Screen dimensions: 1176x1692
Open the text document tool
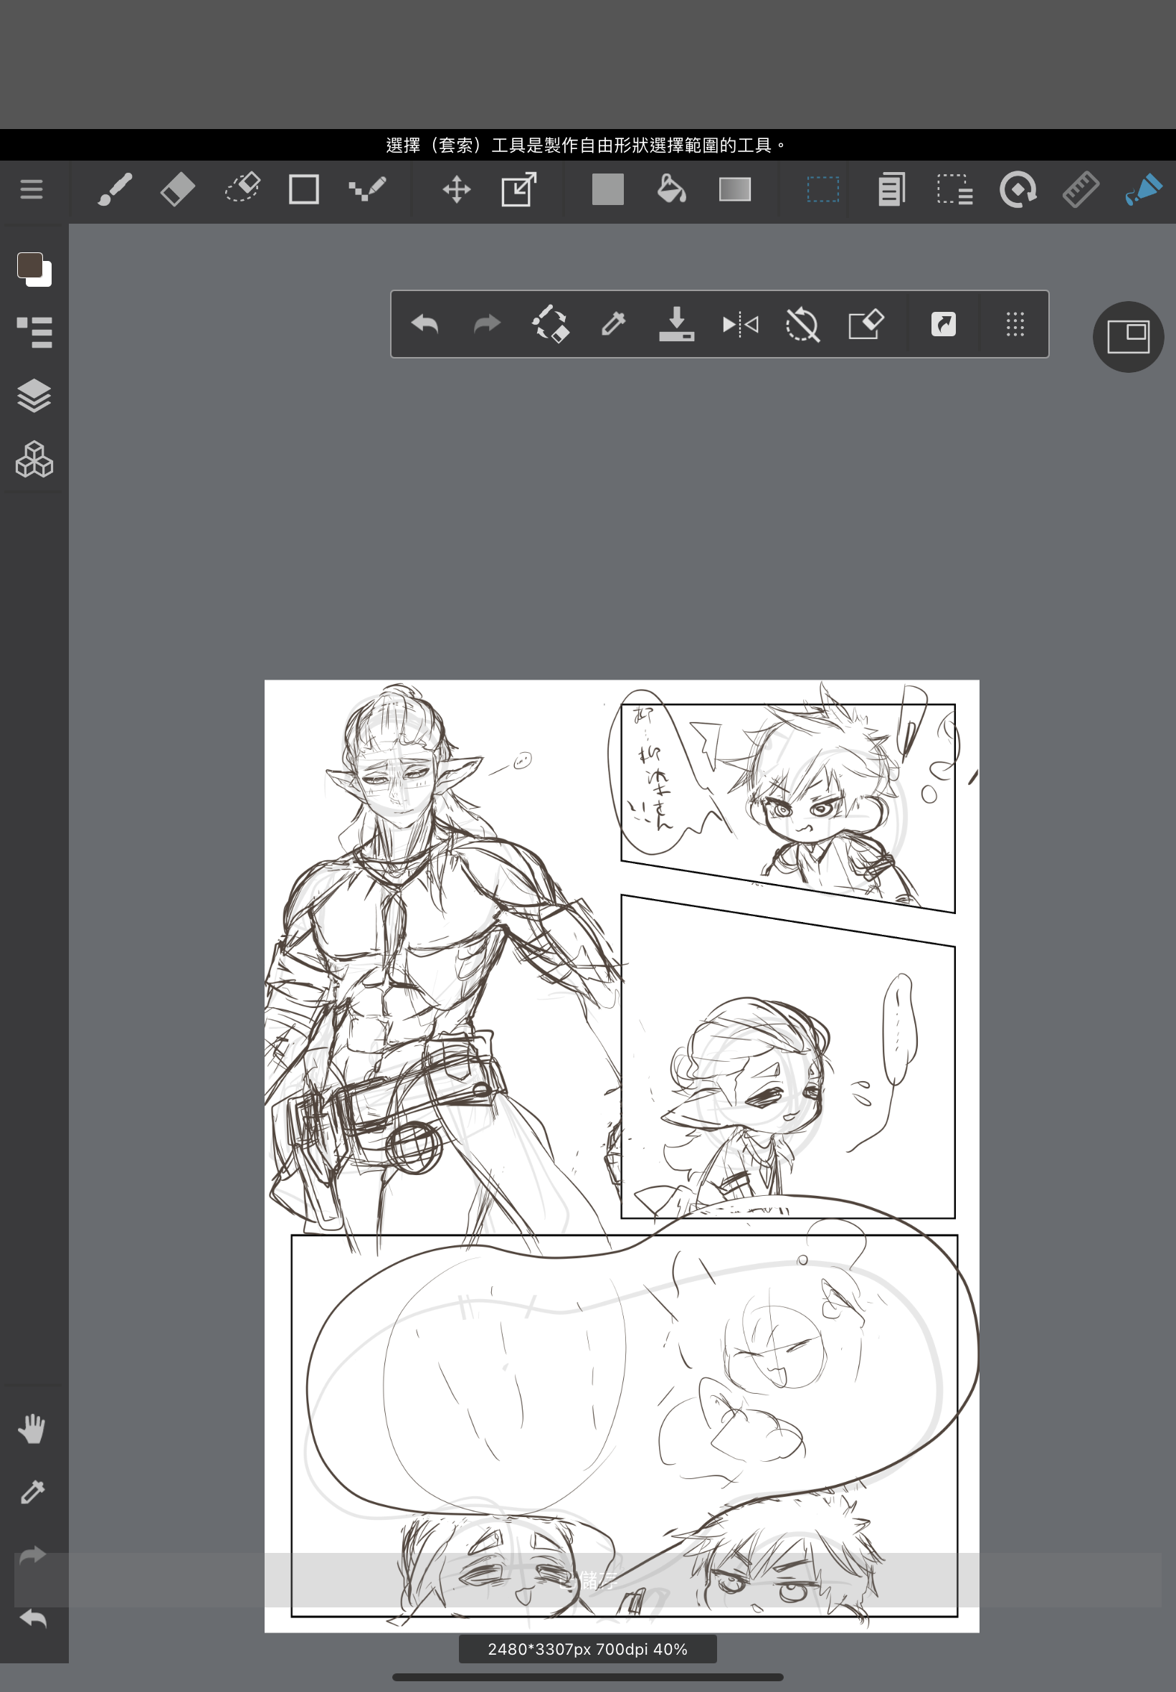(x=891, y=189)
